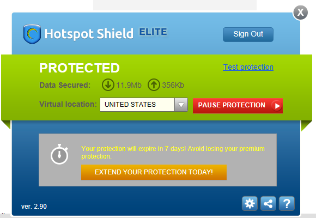Click the Sign Out button
The height and width of the screenshot is (218, 316).
pyautogui.click(x=248, y=34)
